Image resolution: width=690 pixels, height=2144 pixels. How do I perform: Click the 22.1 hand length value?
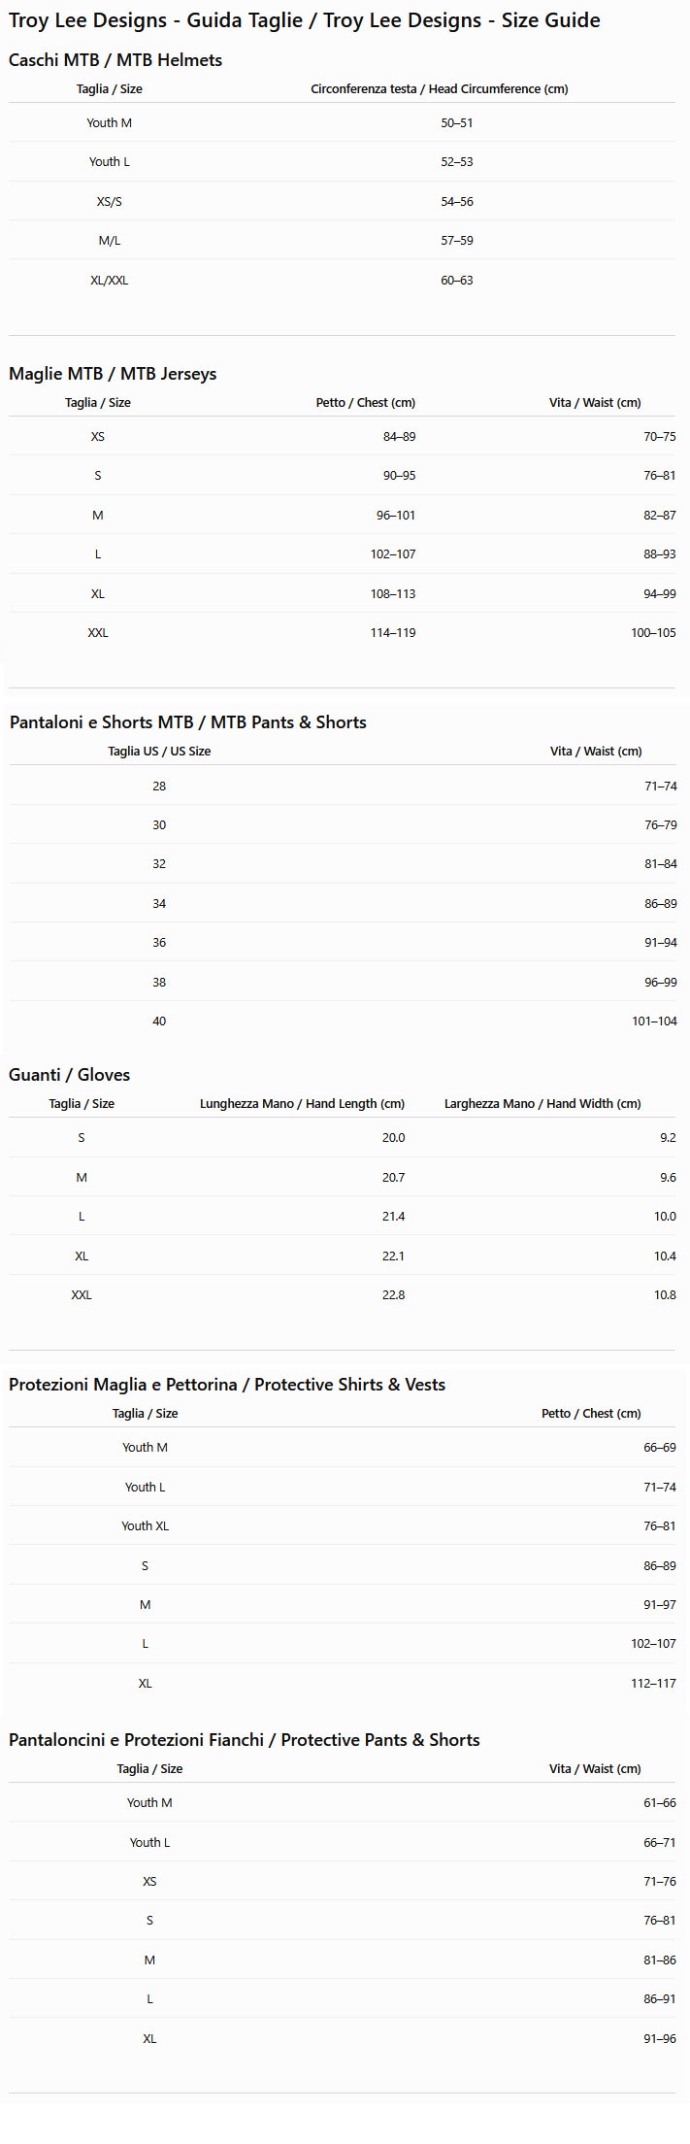pyautogui.click(x=393, y=1256)
